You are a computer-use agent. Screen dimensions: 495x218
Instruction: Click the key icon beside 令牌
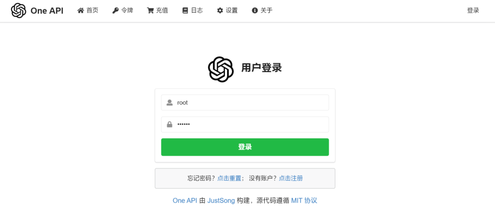tap(115, 11)
